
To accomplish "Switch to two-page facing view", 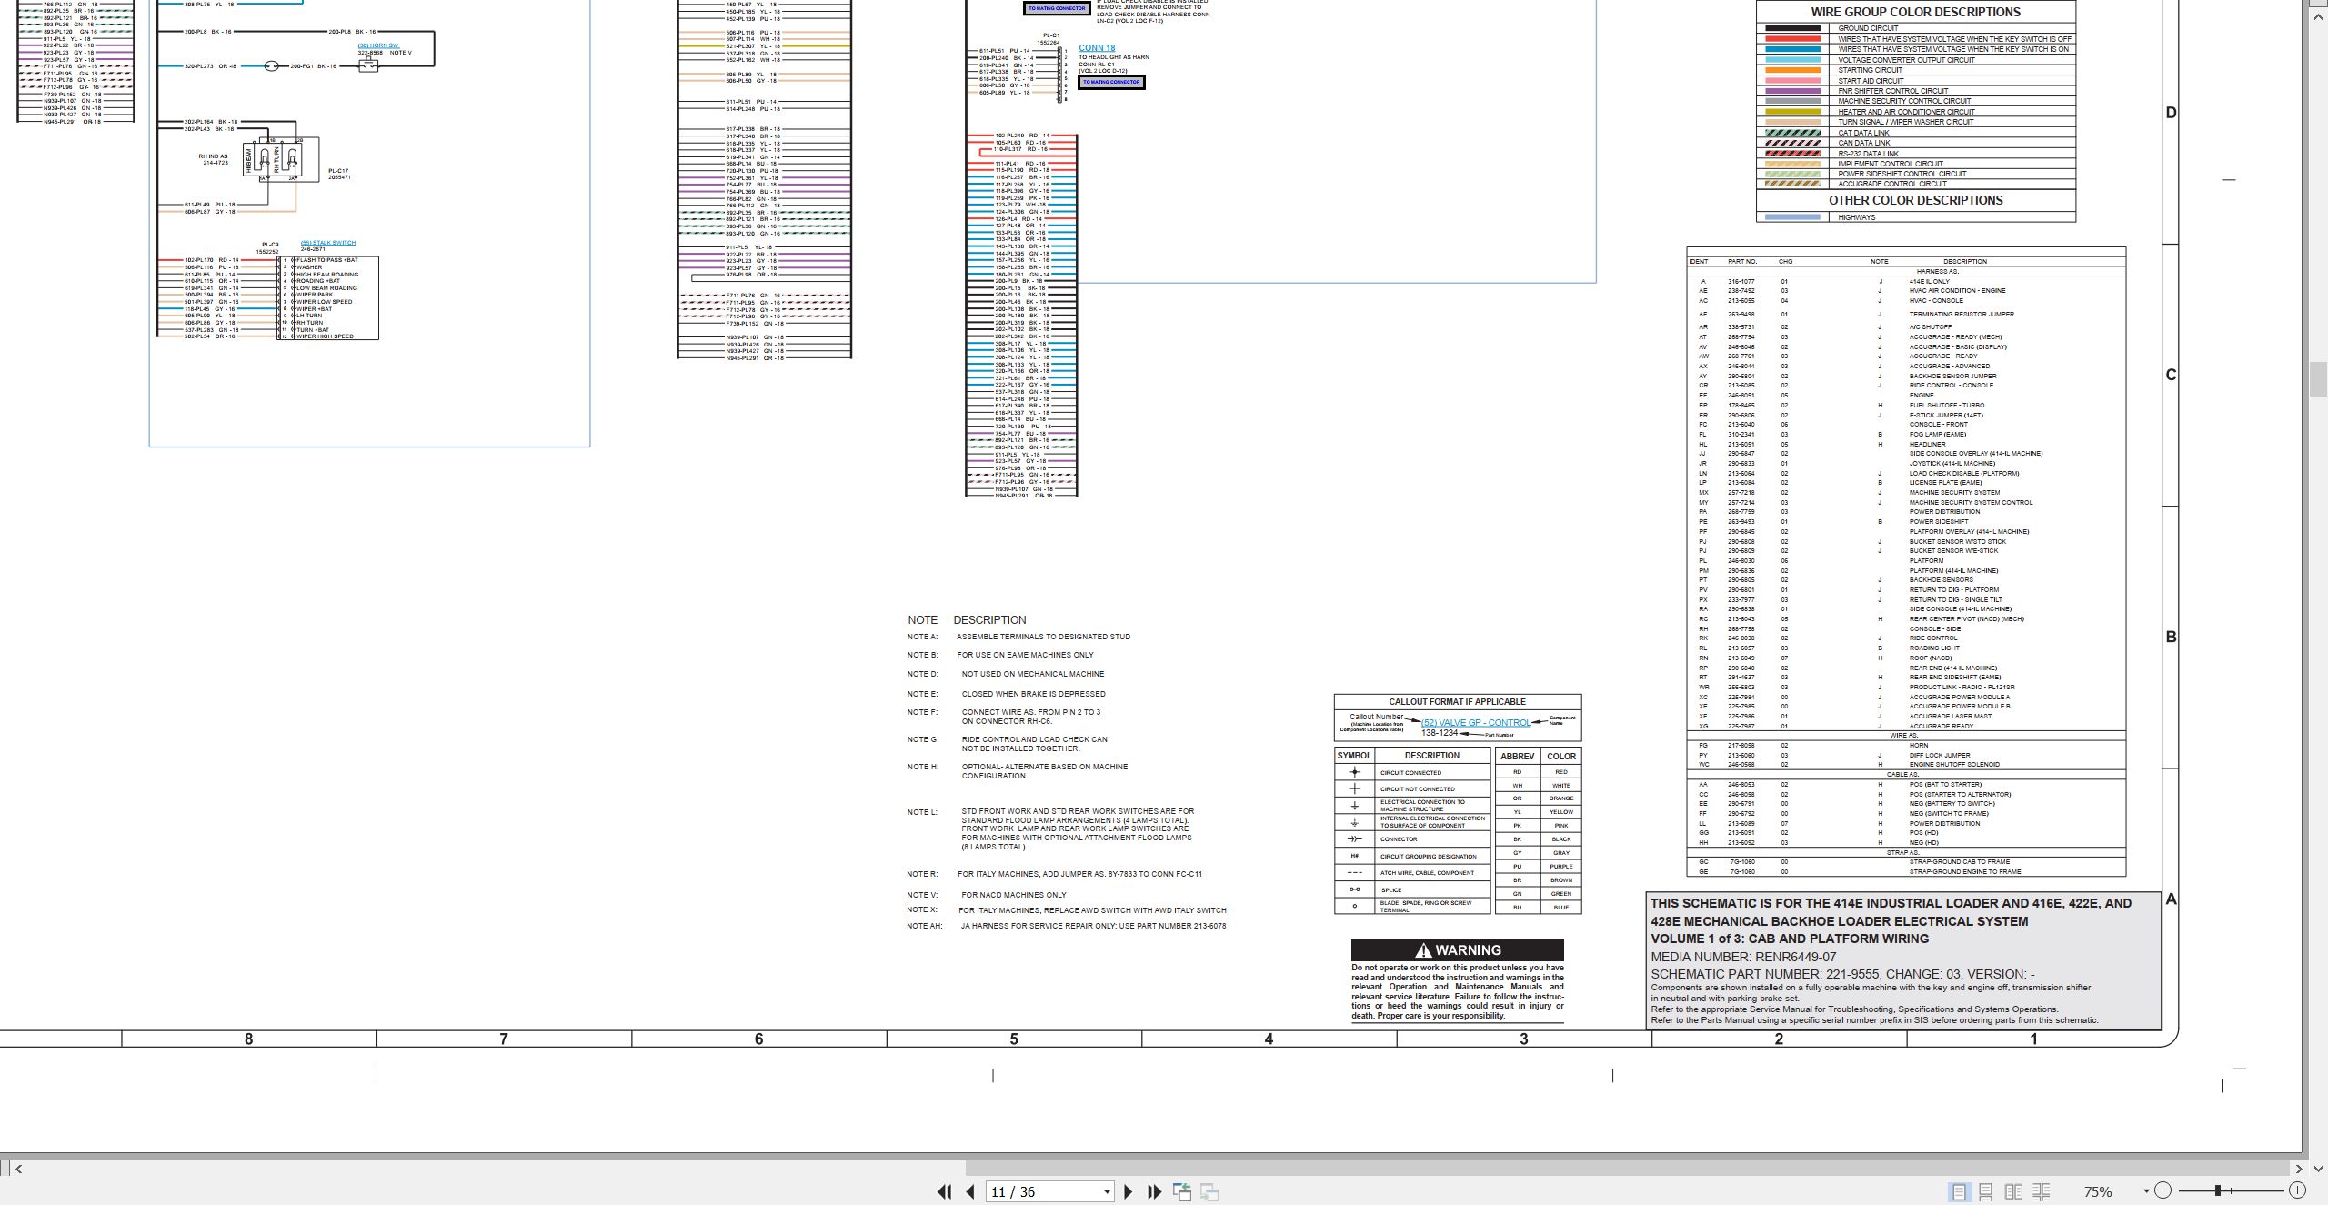I will point(2013,1191).
